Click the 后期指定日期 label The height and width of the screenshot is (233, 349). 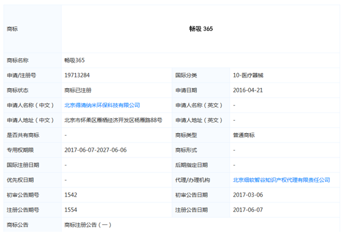coord(191,165)
